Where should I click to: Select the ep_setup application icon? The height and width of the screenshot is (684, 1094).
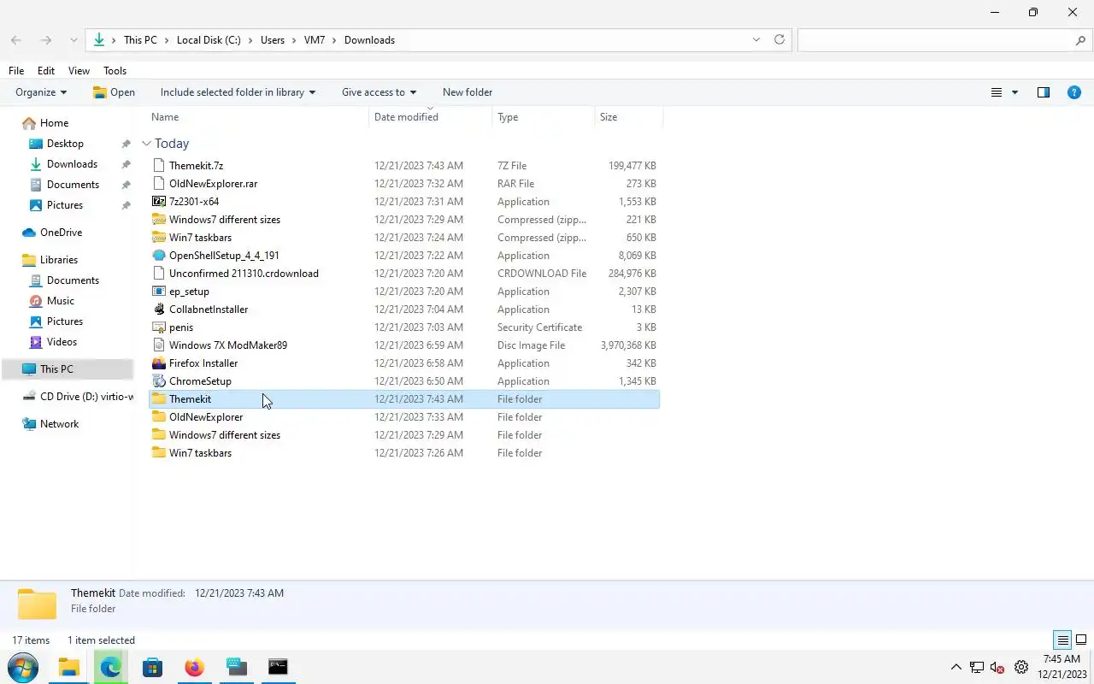pyautogui.click(x=158, y=292)
